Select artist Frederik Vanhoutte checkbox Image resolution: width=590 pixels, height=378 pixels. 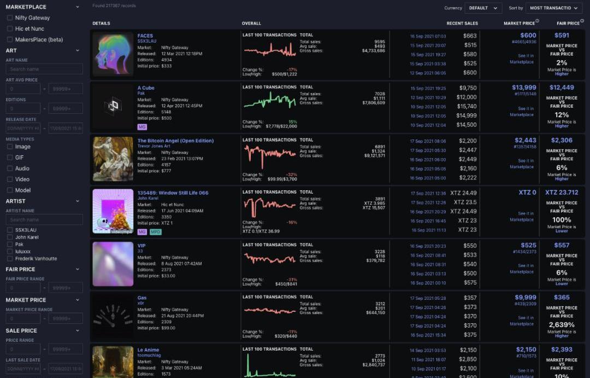[10, 259]
